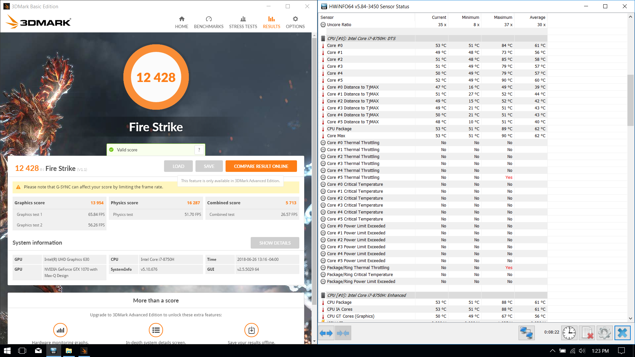Click the Current column header
This screenshot has width=635, height=357.
439,18
